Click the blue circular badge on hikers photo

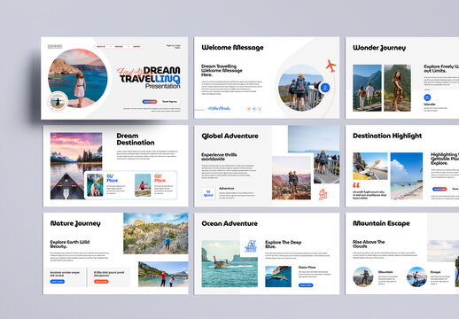point(325,88)
